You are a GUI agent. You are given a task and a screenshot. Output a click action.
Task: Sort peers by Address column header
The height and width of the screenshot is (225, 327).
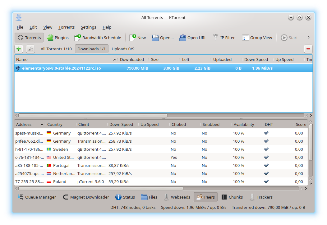click(x=30, y=125)
